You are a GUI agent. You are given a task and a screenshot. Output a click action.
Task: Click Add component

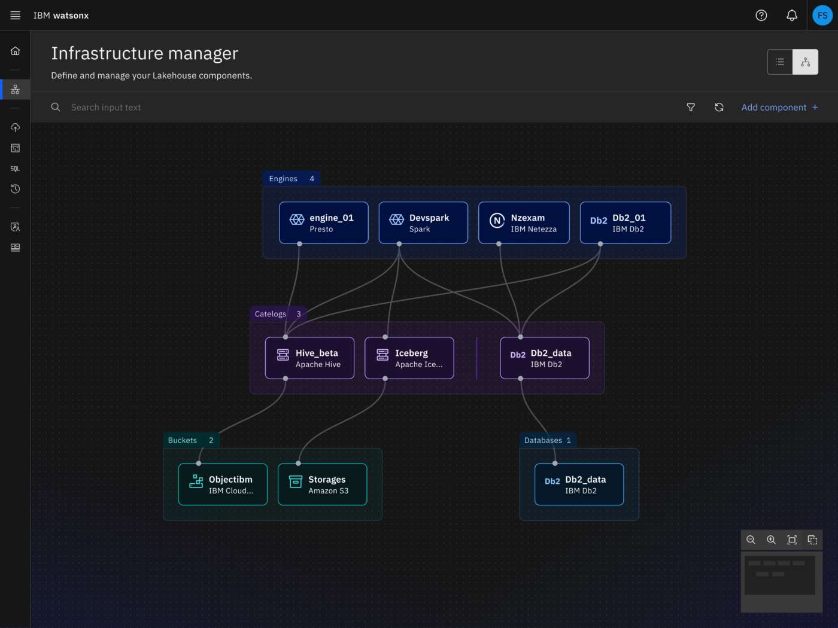point(779,107)
